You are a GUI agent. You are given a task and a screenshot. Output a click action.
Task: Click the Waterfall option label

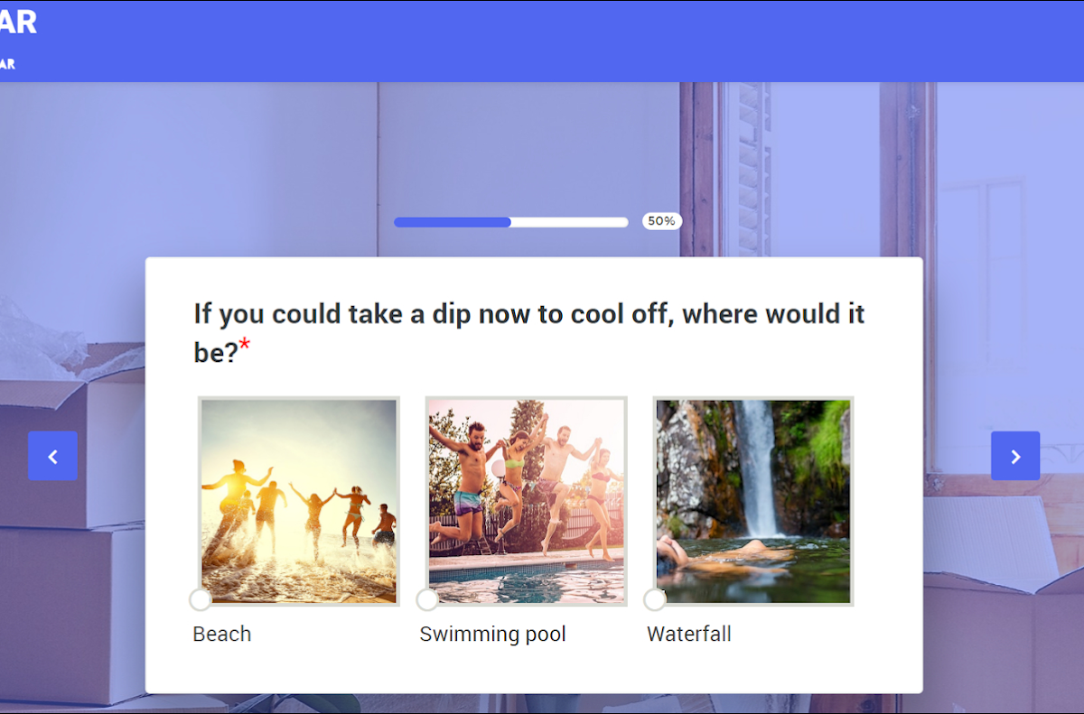coord(689,634)
